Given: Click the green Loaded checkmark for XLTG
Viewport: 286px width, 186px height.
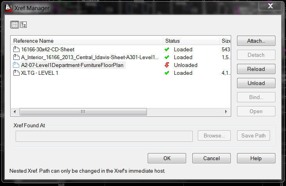Looking at the screenshot, I should [167, 73].
